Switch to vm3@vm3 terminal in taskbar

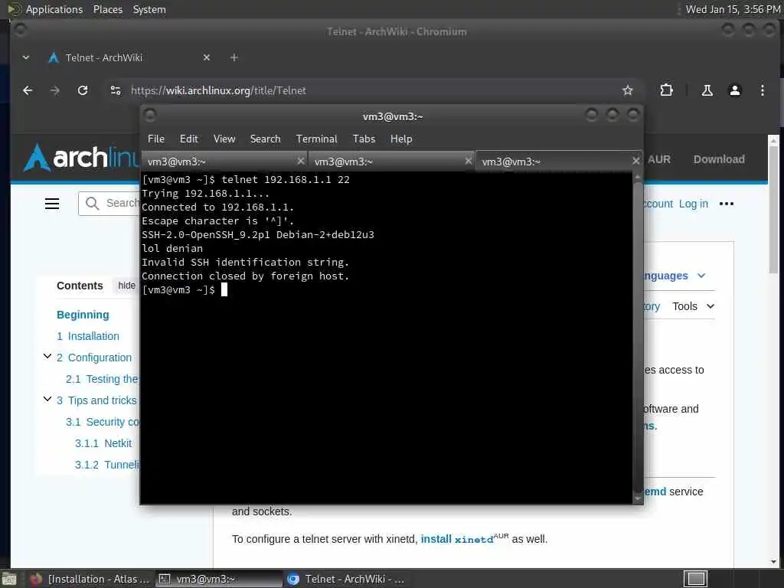click(218, 579)
